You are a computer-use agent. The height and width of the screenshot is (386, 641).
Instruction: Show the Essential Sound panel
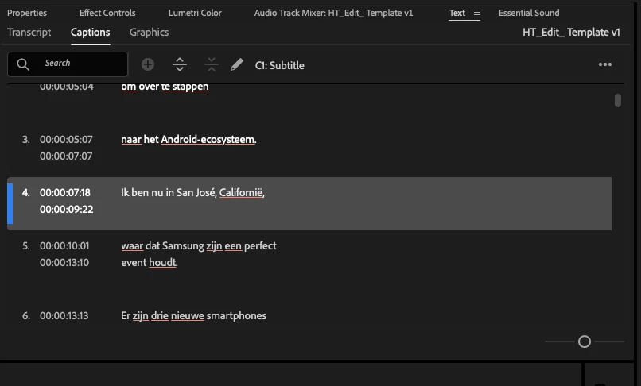(529, 13)
